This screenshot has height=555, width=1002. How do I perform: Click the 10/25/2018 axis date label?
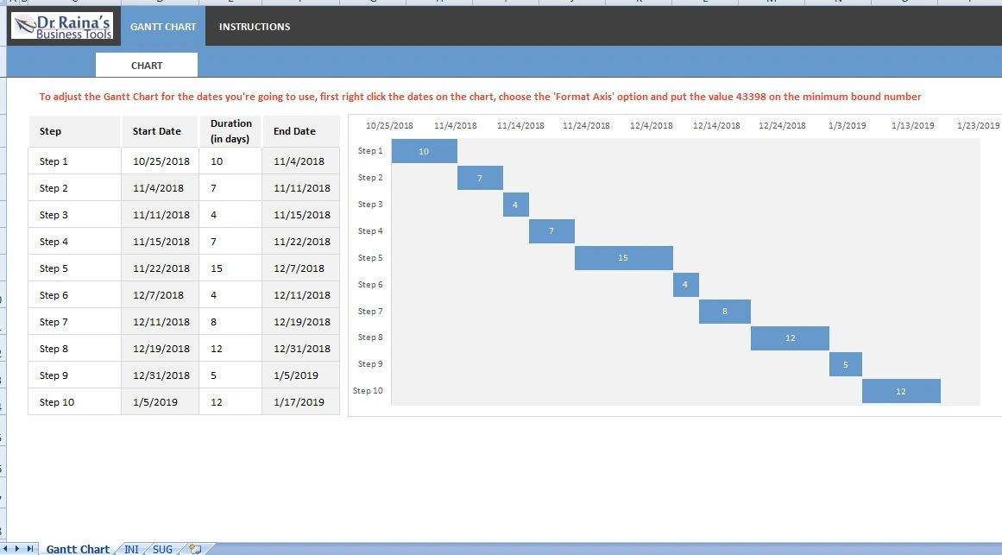389,124
